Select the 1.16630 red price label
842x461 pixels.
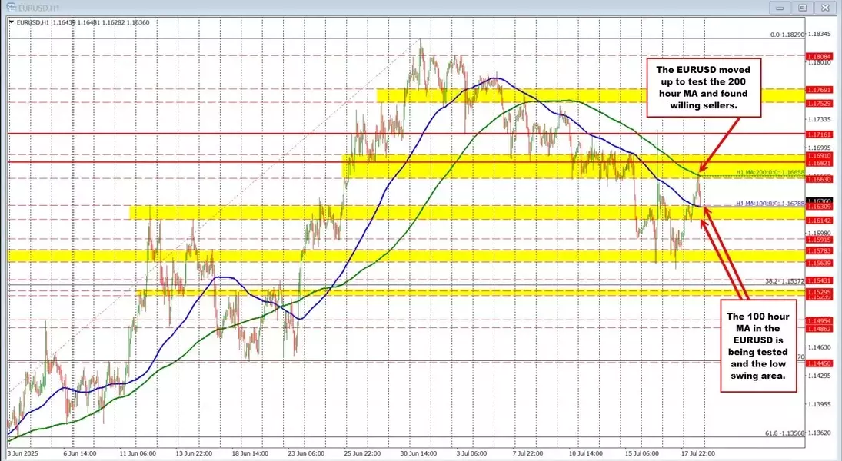point(820,179)
